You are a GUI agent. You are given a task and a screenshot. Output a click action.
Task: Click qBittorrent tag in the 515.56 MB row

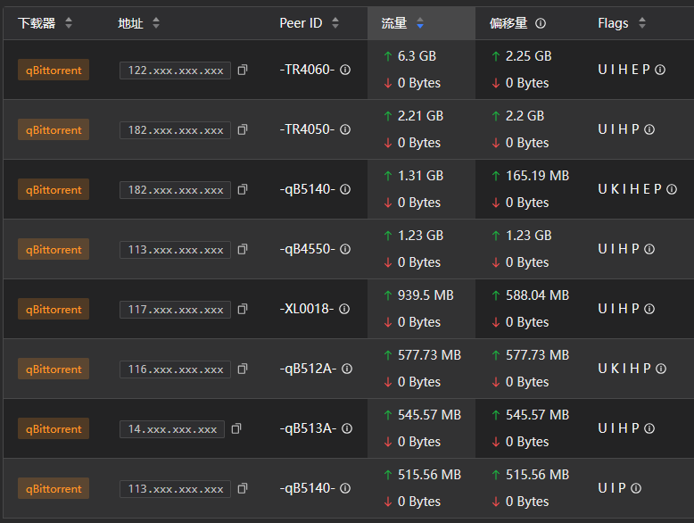tap(54, 488)
